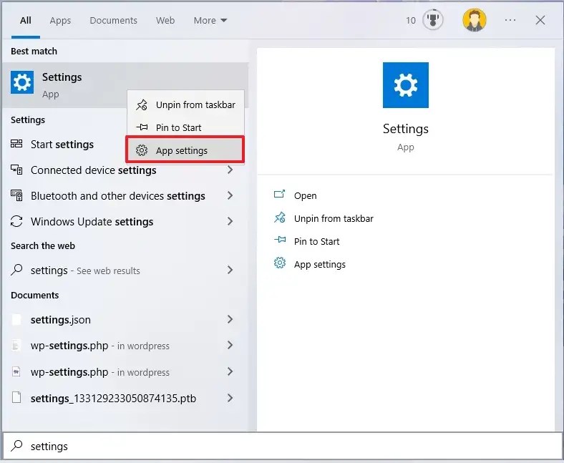Open the second wp-settings.php result
Image resolution: width=564 pixels, height=463 pixels.
click(125, 371)
